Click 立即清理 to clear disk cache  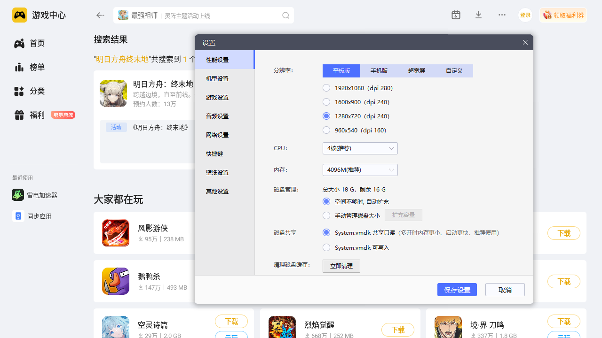point(341,266)
